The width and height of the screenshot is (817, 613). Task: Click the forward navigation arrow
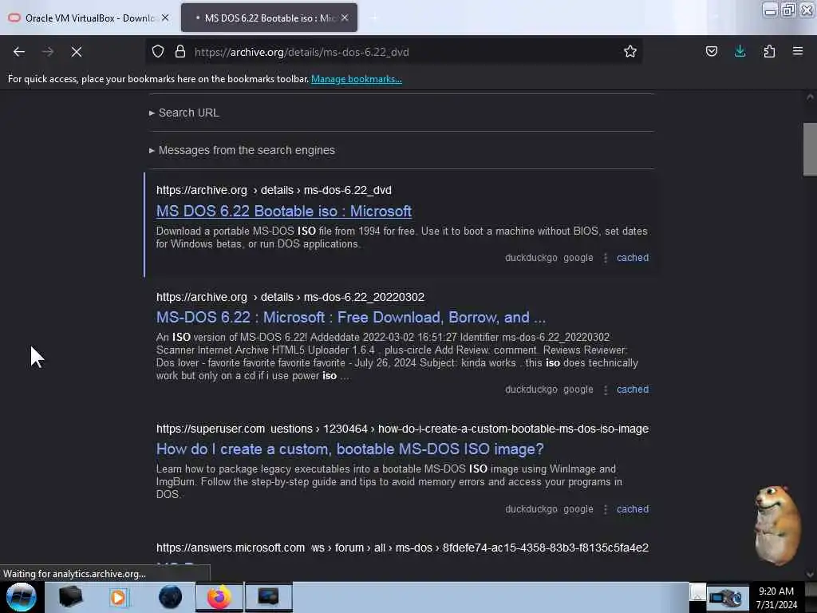[x=48, y=52]
